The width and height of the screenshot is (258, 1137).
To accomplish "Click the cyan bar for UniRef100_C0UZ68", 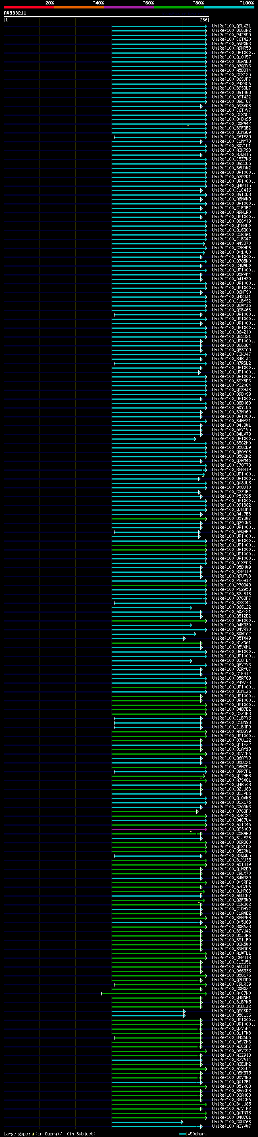I will (147, 1122).
